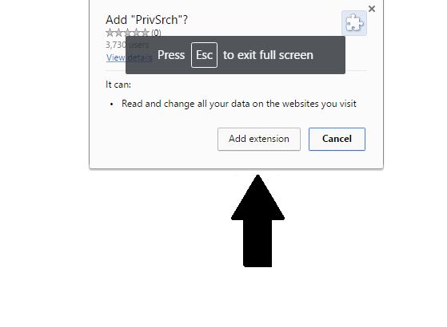Click the Read and change data permission
This screenshot has width=447, height=327.
click(239, 104)
